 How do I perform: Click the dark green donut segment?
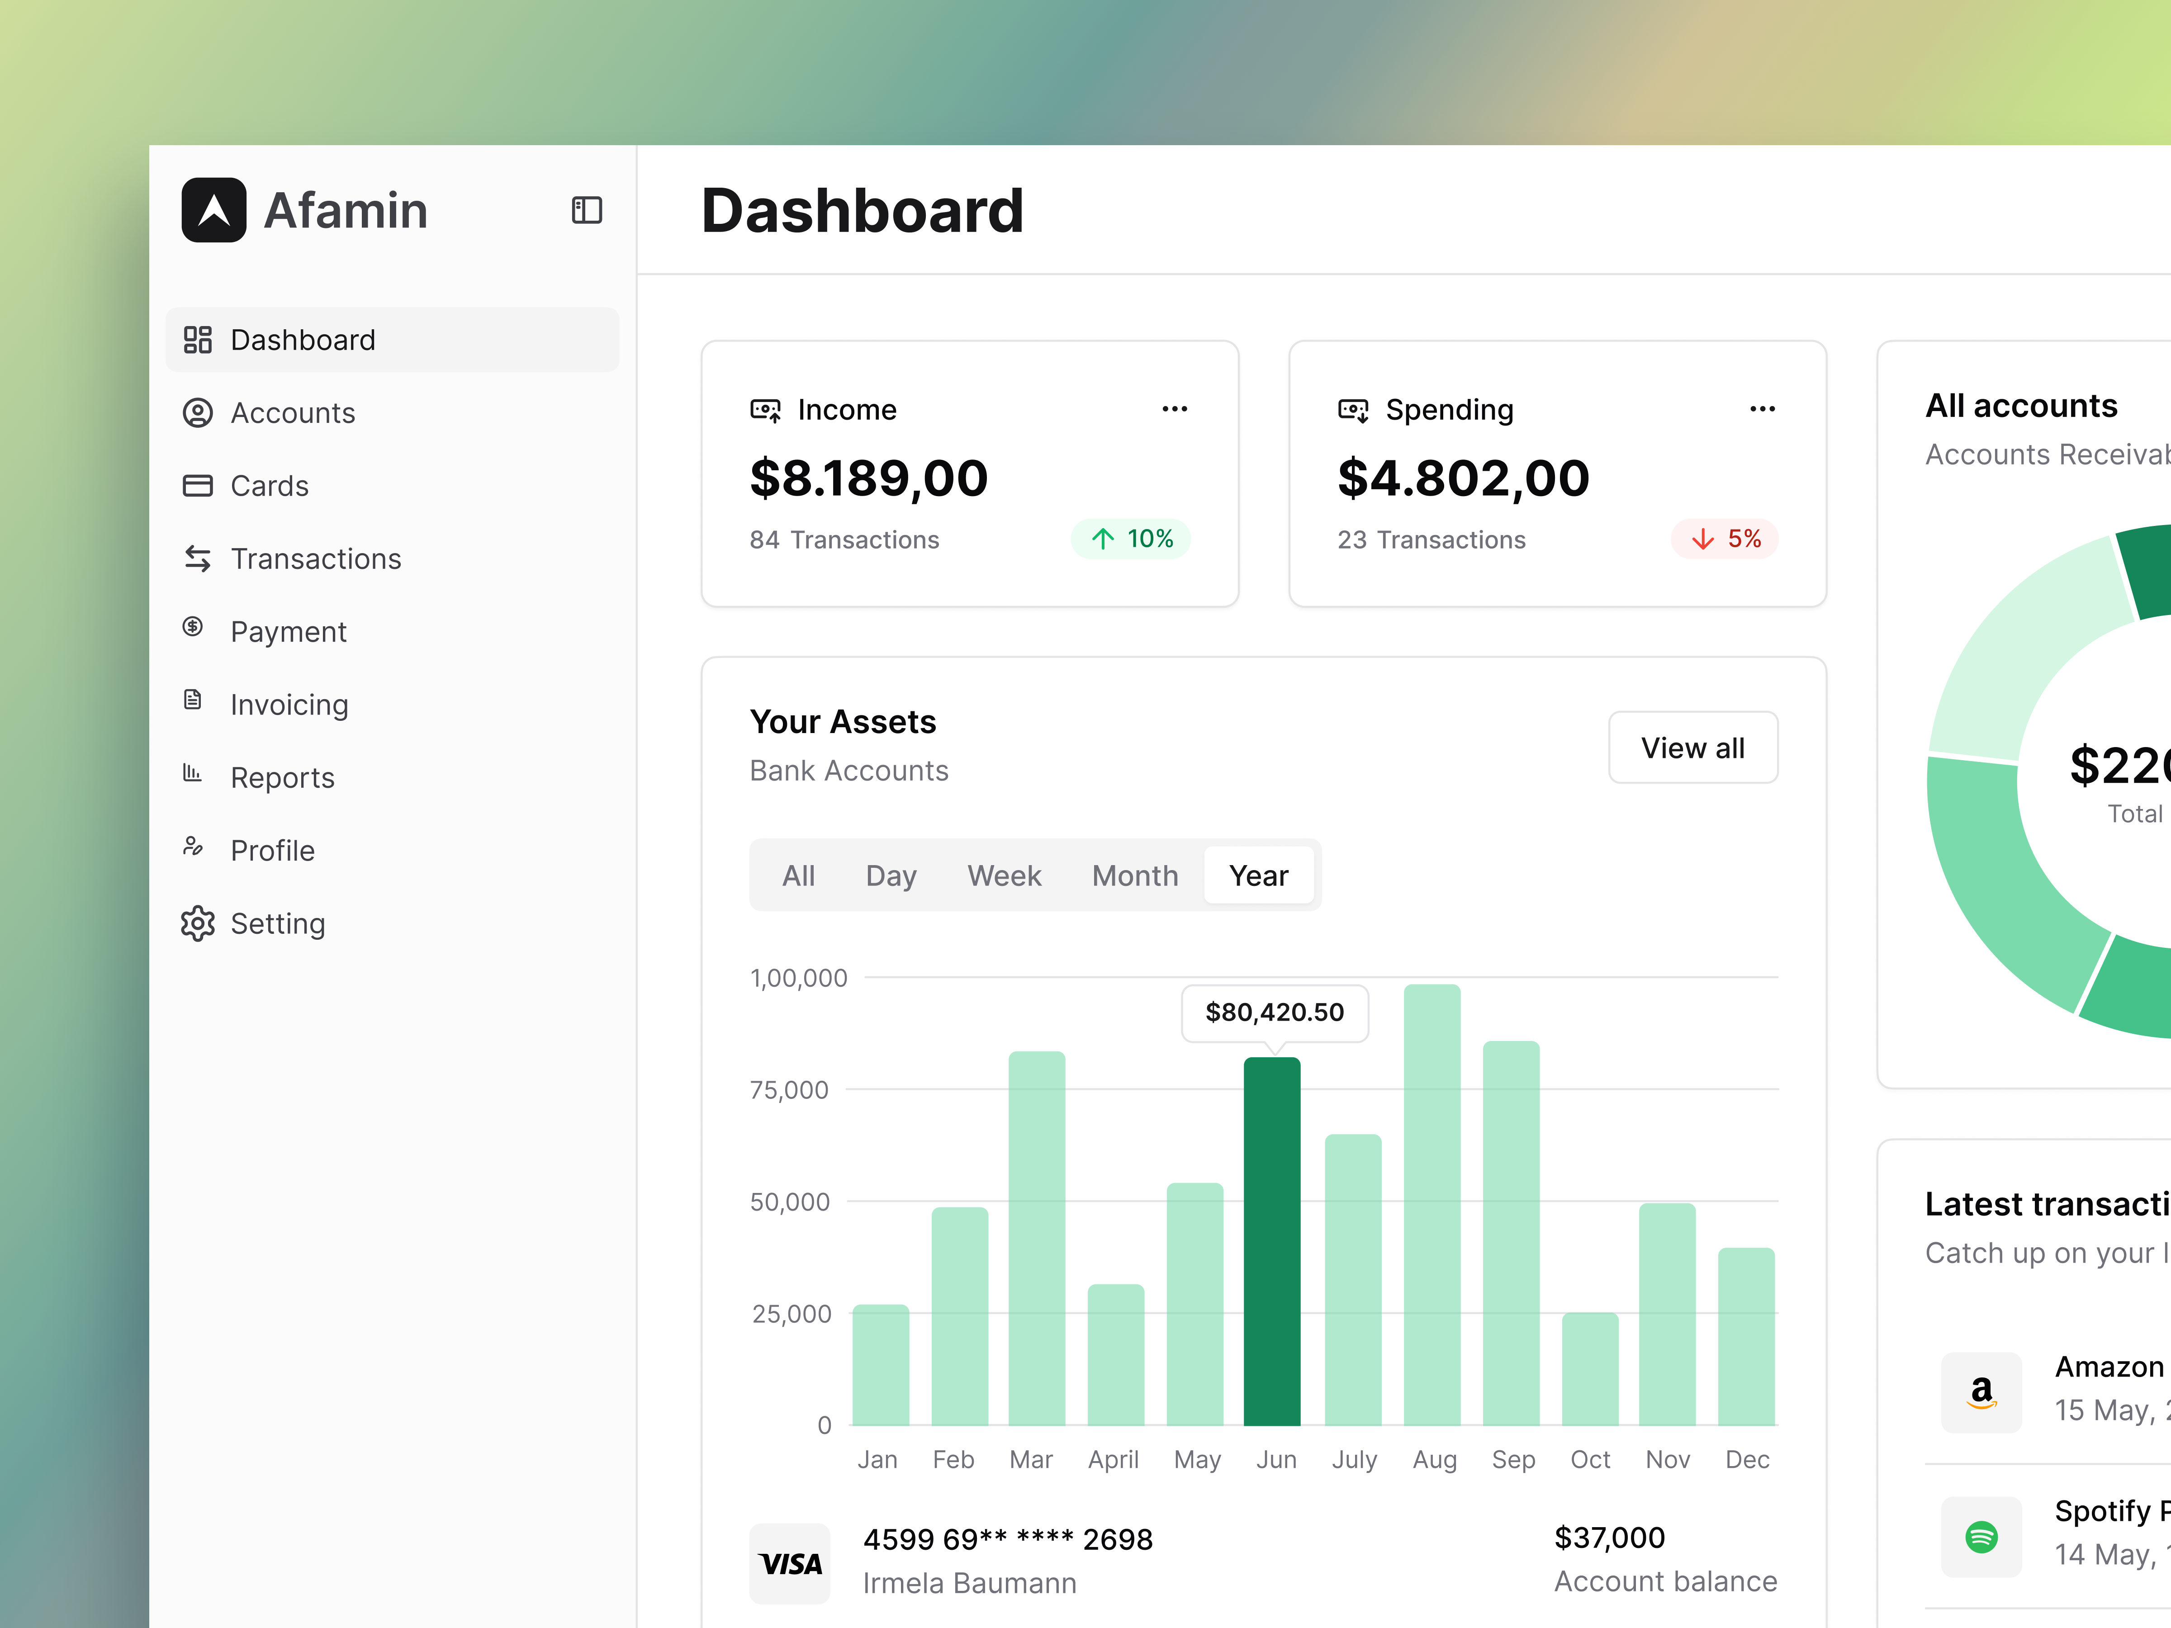click(2149, 571)
